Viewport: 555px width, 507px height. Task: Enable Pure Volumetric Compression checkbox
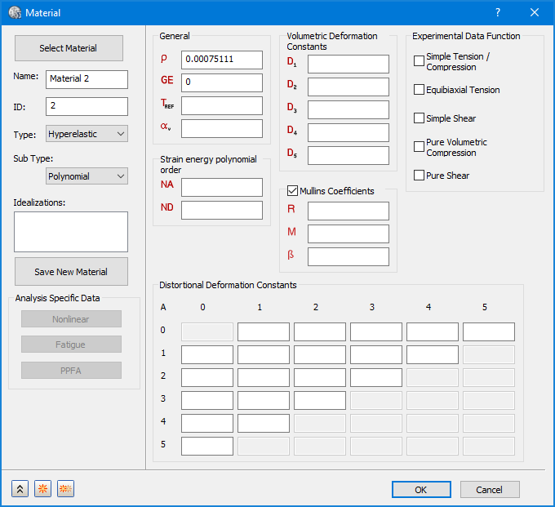(x=419, y=147)
